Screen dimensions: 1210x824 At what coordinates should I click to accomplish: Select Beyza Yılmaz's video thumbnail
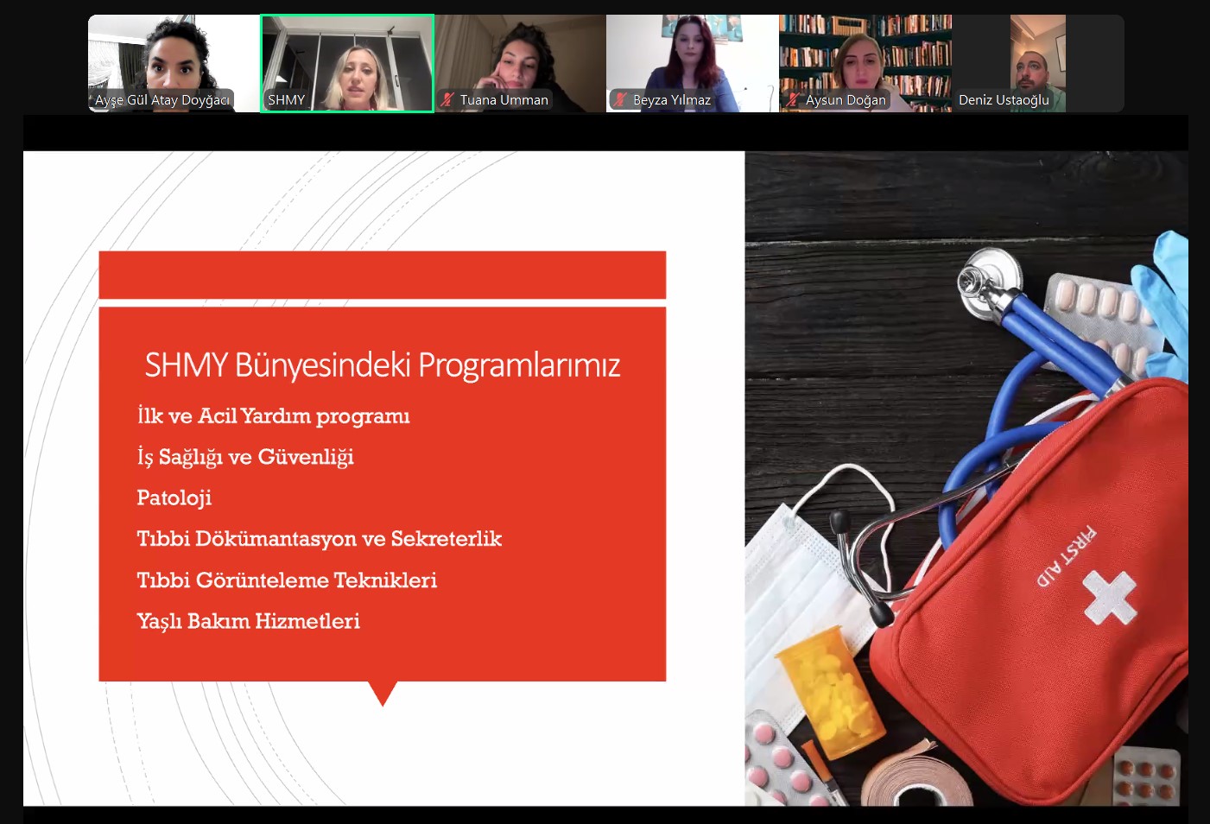(x=693, y=63)
